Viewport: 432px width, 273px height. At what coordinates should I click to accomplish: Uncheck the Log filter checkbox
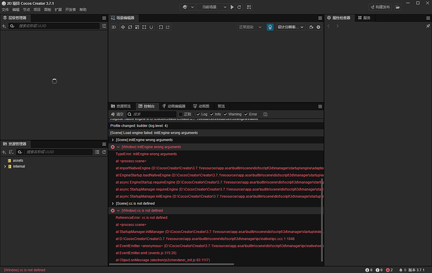(198, 114)
